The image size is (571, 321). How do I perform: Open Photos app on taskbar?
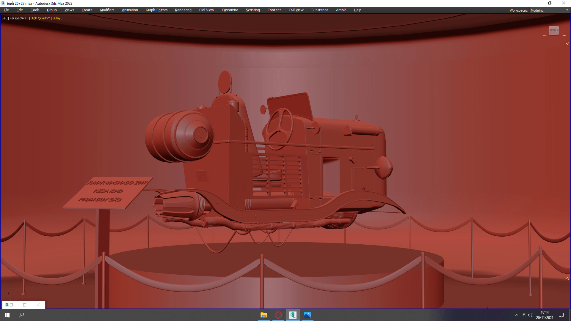pos(308,315)
